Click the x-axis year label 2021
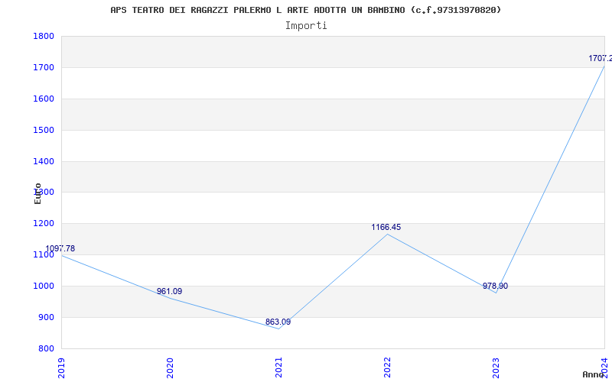 [278, 367]
